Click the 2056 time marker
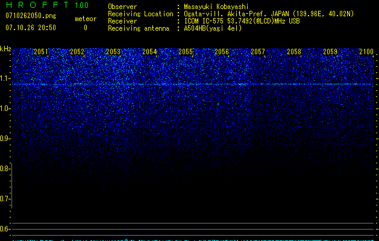This screenshot has height=241, width=379. coord(222,52)
